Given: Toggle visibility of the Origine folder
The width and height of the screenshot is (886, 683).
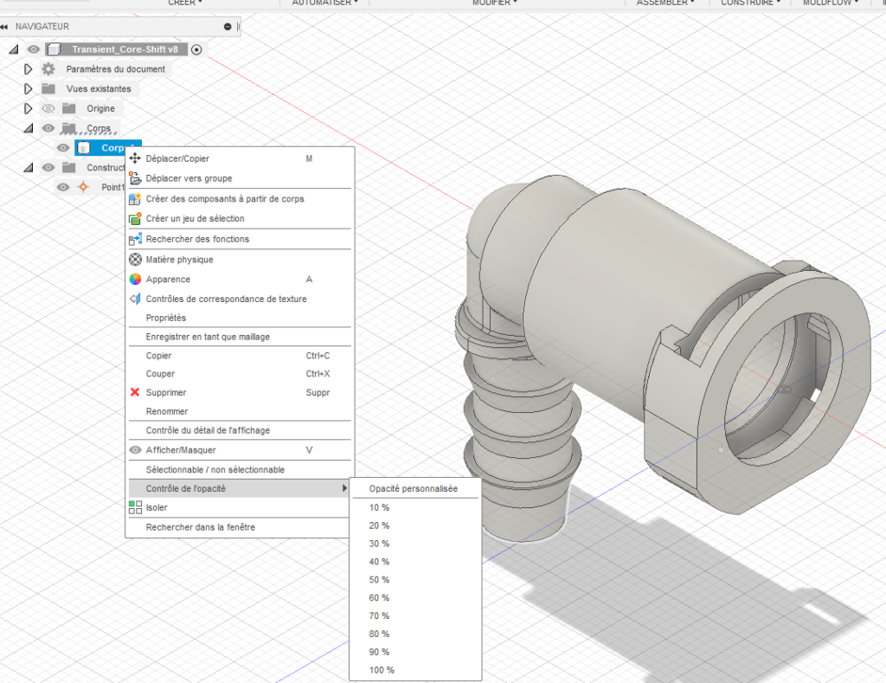Looking at the screenshot, I should tap(49, 108).
